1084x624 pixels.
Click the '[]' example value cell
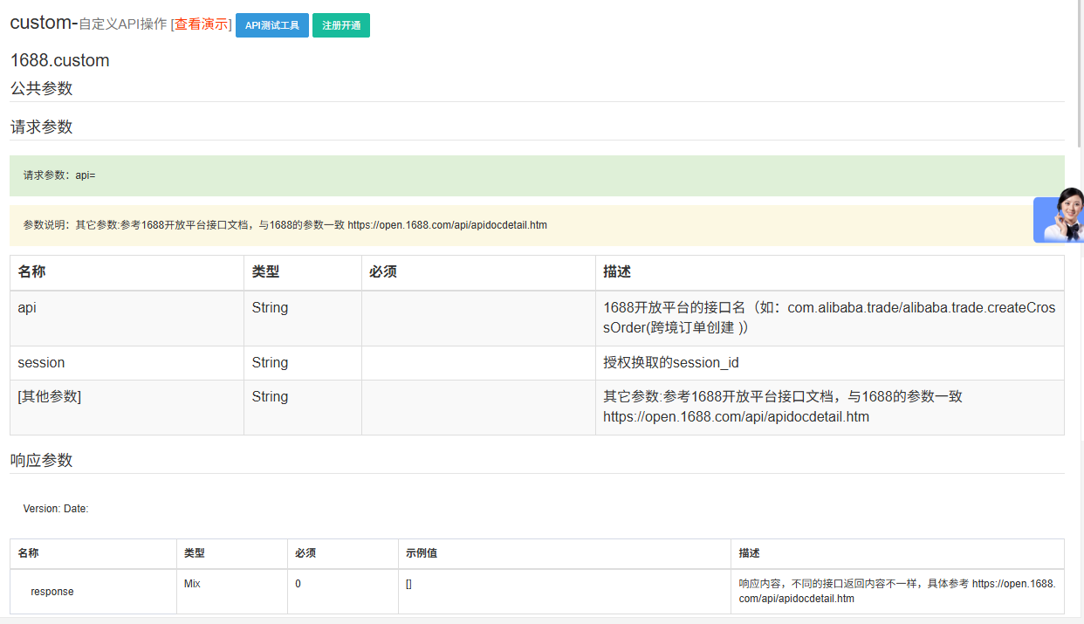pos(565,592)
